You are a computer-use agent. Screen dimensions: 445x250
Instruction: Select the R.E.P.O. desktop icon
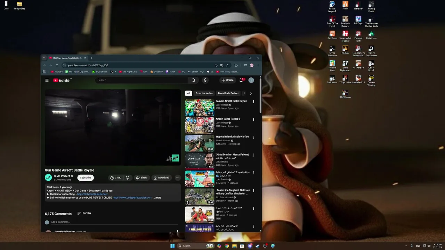345,50
